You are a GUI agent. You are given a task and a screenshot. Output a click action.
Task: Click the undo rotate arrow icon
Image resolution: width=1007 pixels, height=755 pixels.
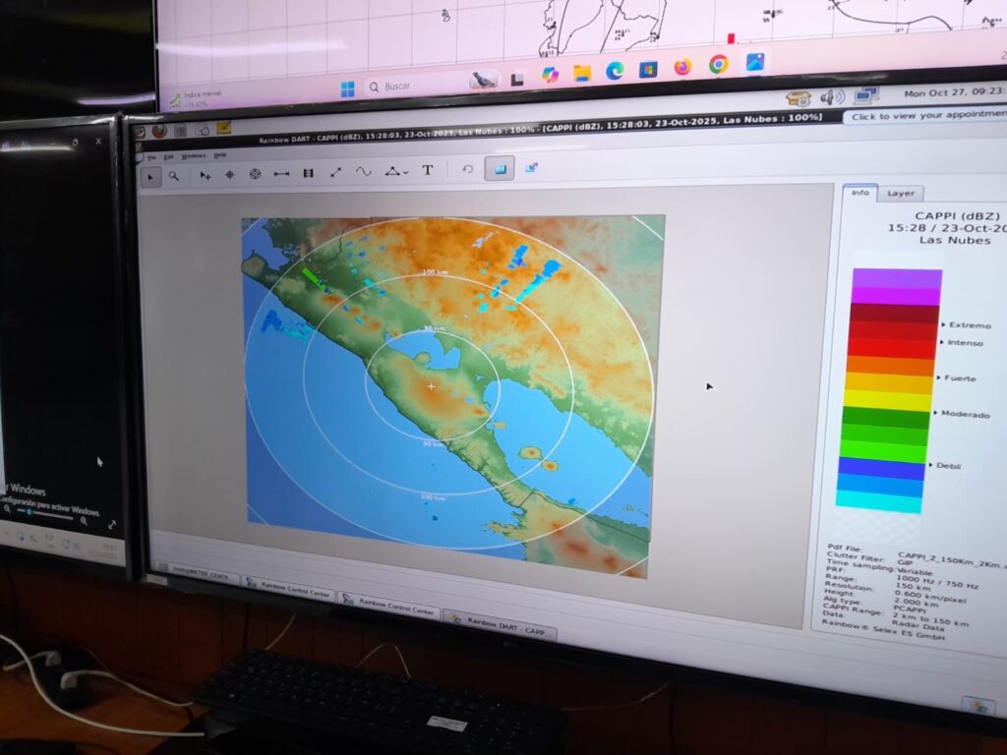[x=468, y=169]
